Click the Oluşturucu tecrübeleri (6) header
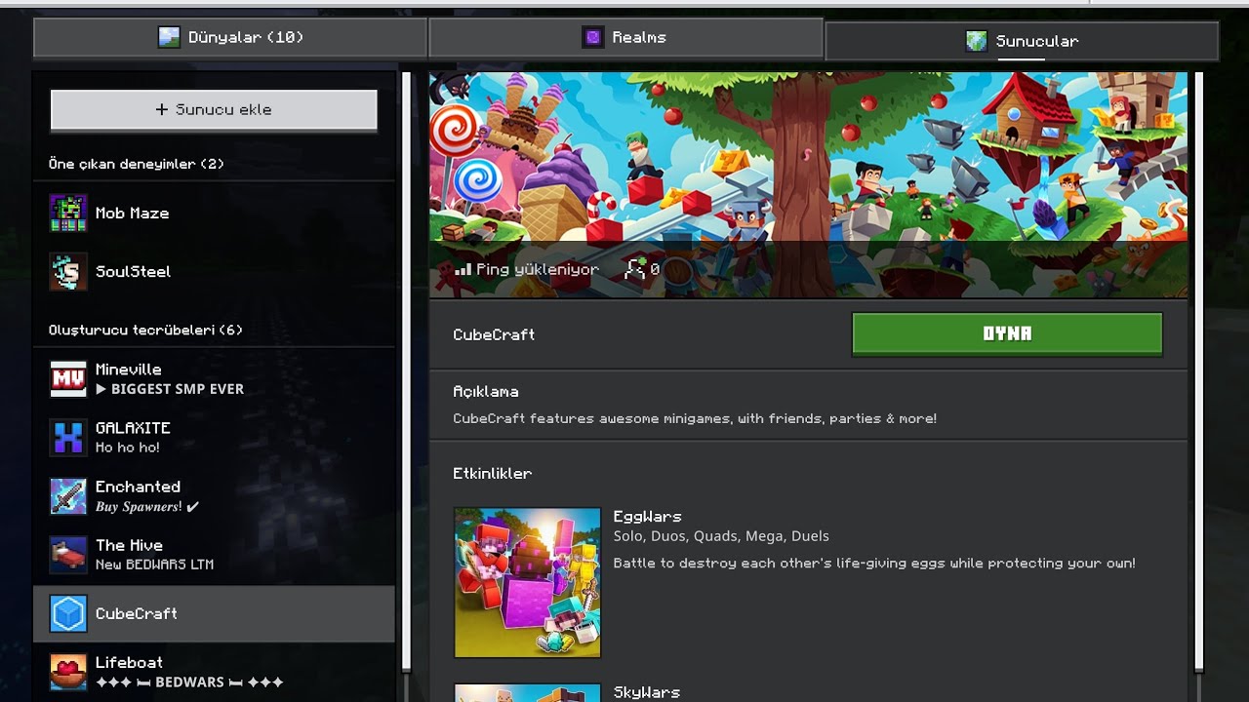This screenshot has width=1249, height=702. pyautogui.click(x=145, y=330)
